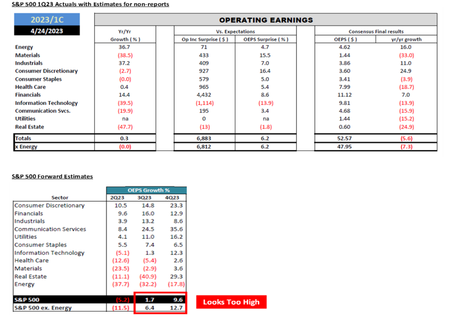
Task: Select the 3Q23 column header
Action: 144,198
